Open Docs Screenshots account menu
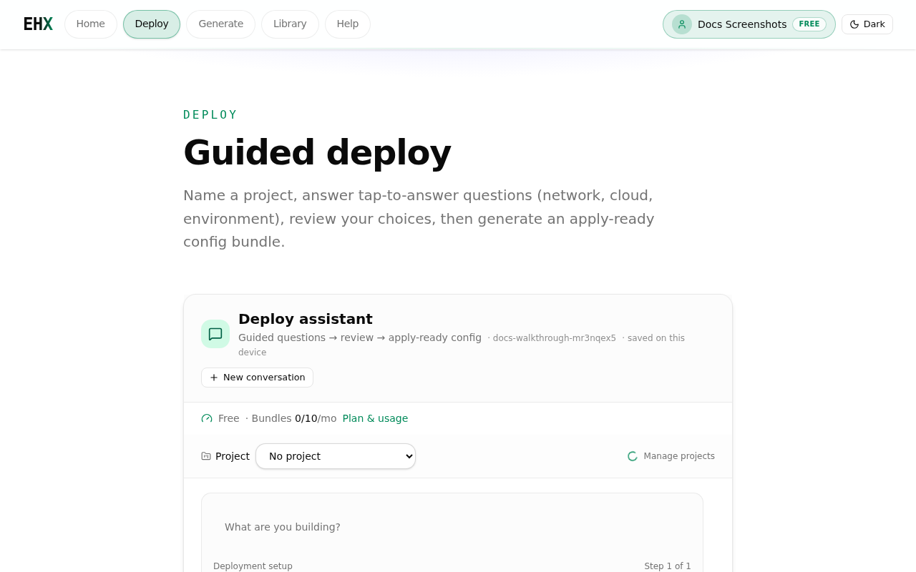 click(749, 24)
